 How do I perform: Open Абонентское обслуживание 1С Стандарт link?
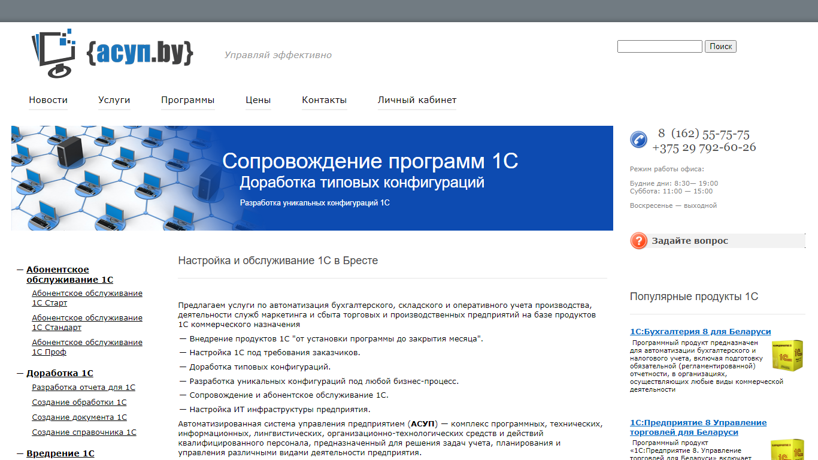pyautogui.click(x=87, y=322)
